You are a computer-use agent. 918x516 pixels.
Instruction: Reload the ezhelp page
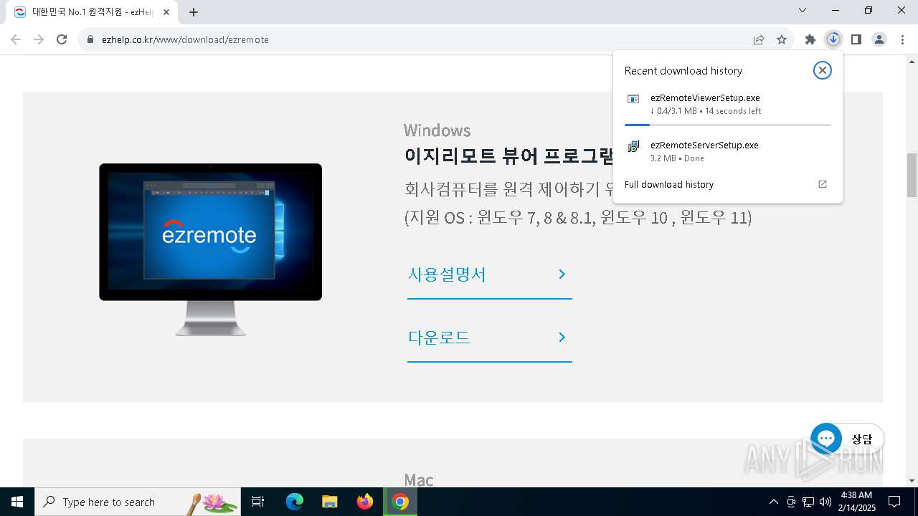tap(62, 39)
